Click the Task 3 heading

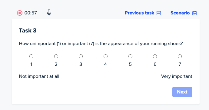click(28, 31)
